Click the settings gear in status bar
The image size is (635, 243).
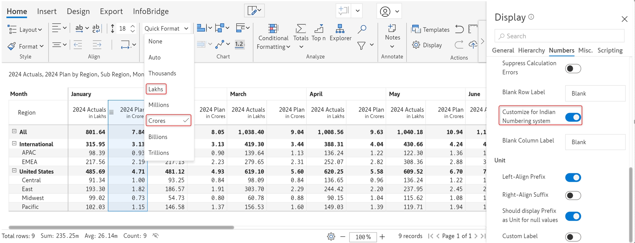pos(331,236)
